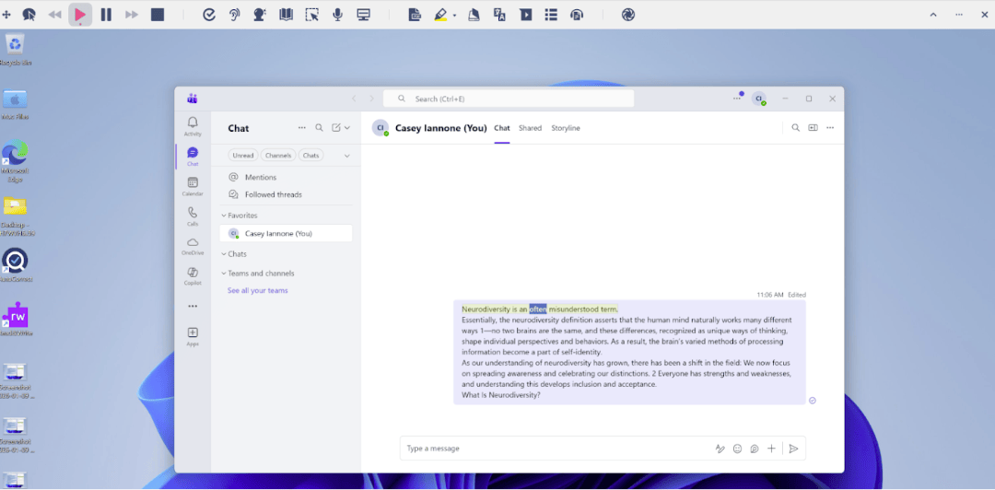
Task: Open the CI profile avatar in title bar
Action: (x=758, y=99)
